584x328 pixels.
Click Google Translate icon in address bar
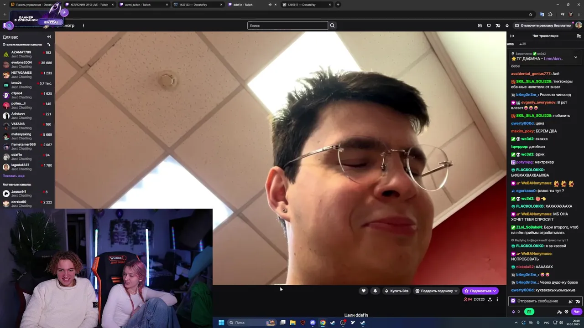542,14
